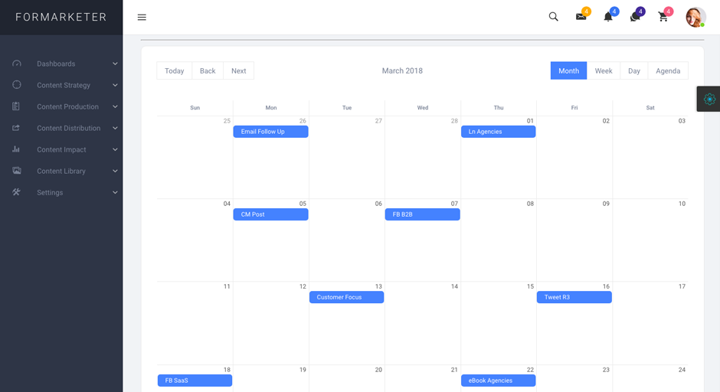Open the Content Impact menu item
The image size is (720, 392).
coord(61,149)
